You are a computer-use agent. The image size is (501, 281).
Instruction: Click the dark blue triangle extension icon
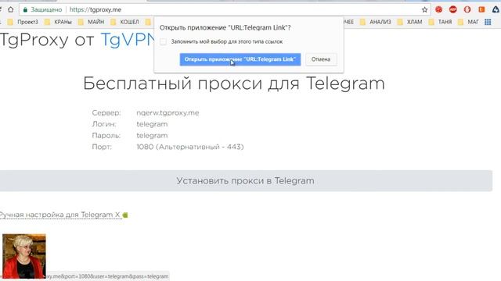(x=496, y=9)
